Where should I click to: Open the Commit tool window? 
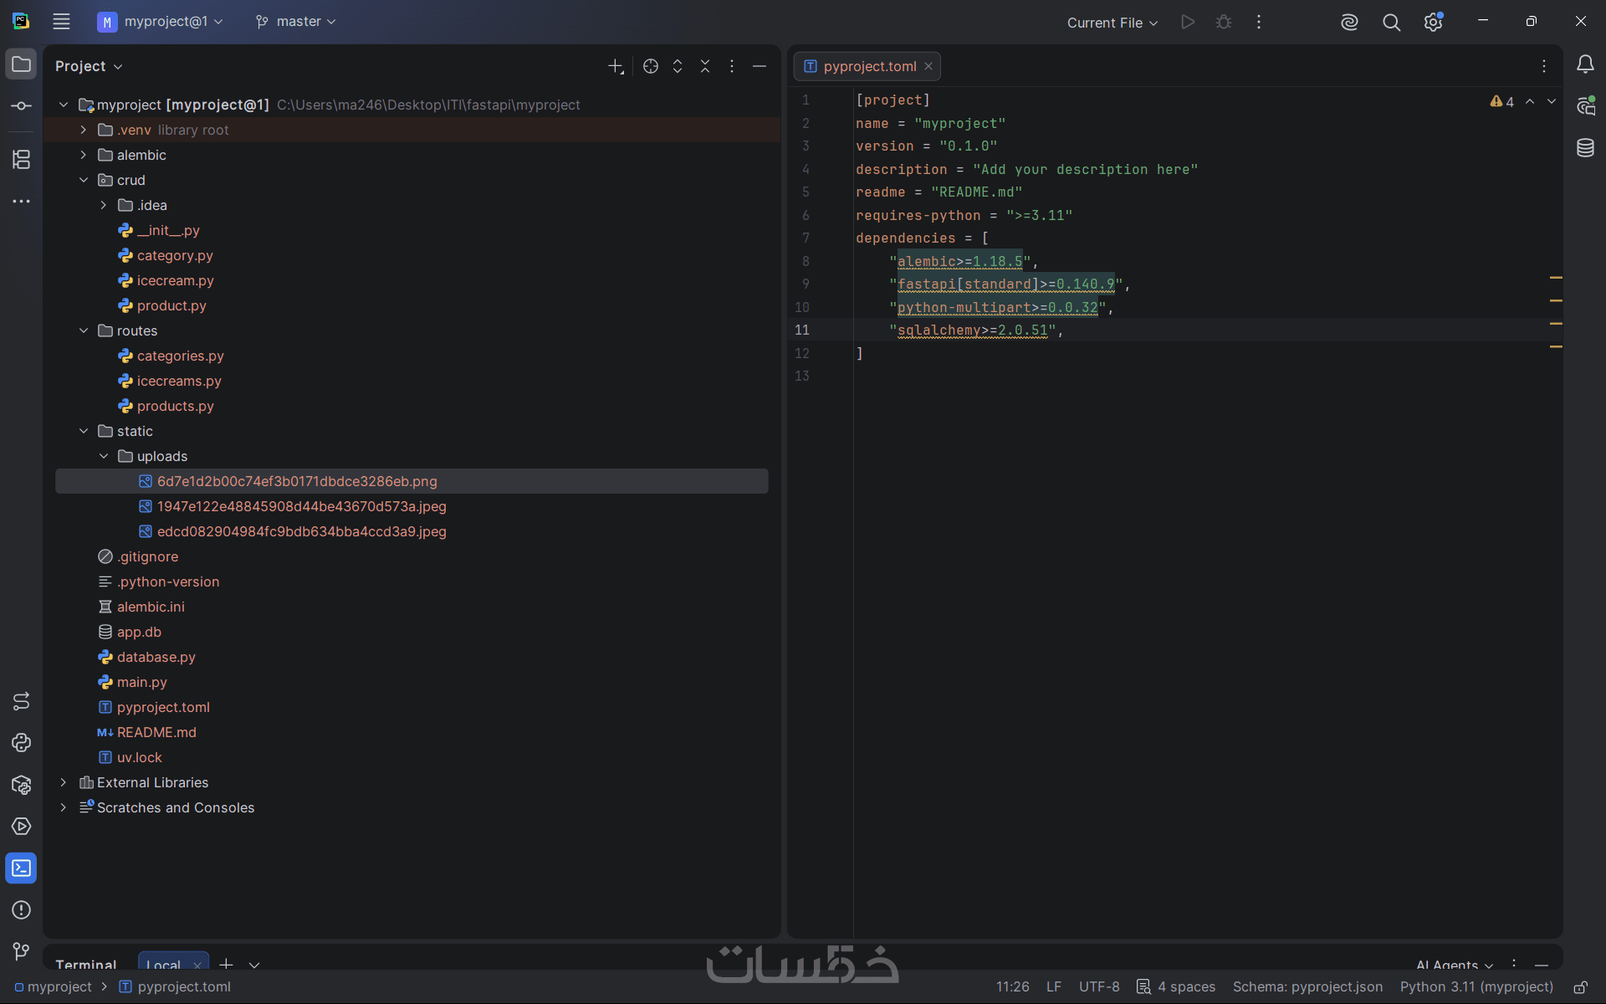[x=21, y=106]
